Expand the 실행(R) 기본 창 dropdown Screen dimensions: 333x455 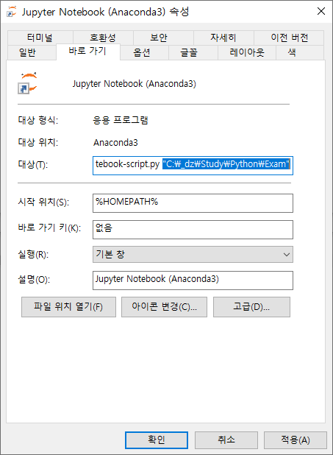[x=193, y=255]
